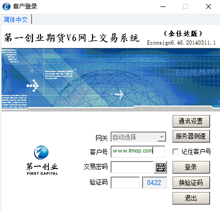Click the 登录 login button
This screenshot has width=220, height=211.
coord(191,167)
